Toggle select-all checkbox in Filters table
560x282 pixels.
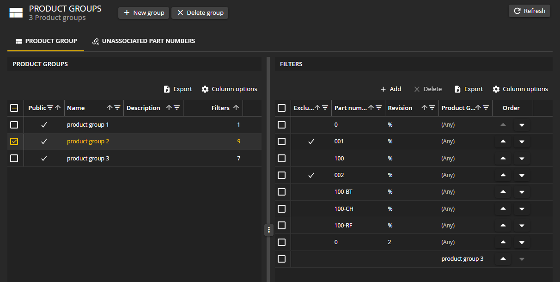tap(282, 108)
